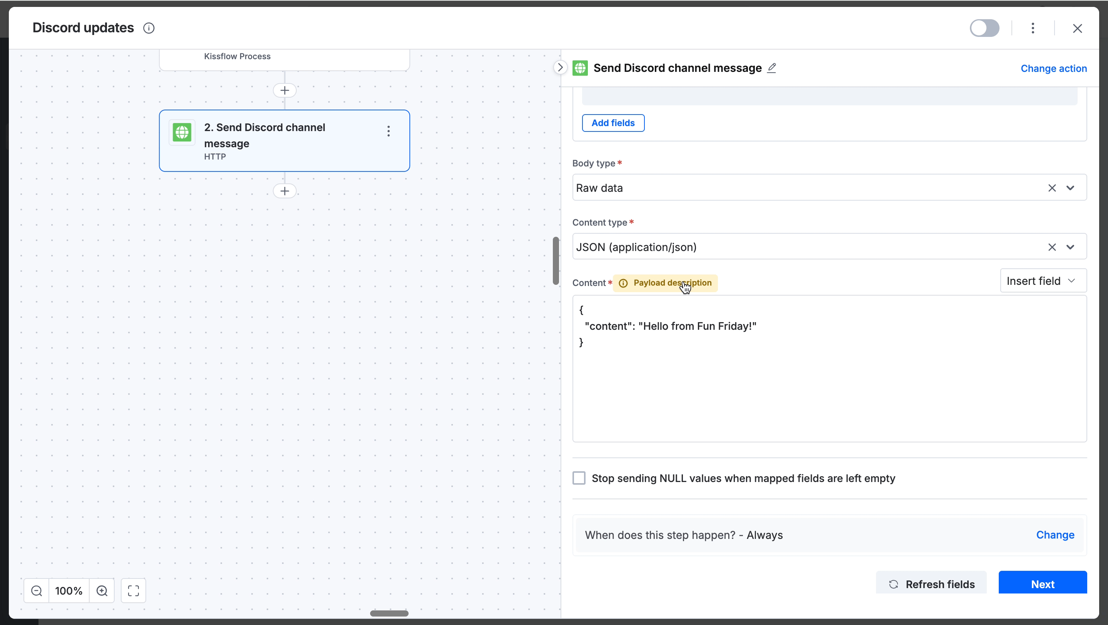Check Stop sending NULL values checkbox
The image size is (1108, 625).
[x=579, y=478]
